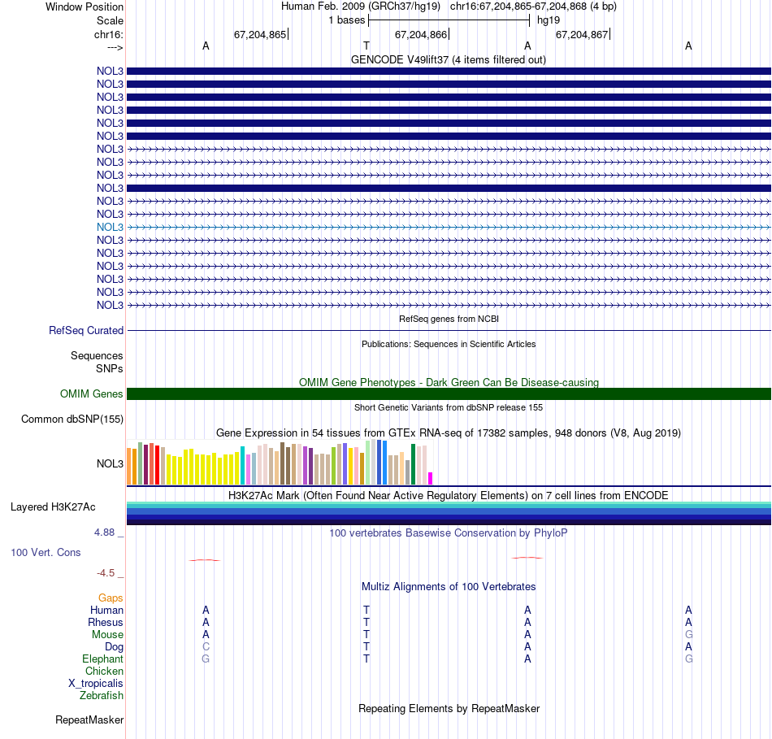772x739 pixels.
Task: Click the C base in the Dog alignment row
Action: point(206,647)
